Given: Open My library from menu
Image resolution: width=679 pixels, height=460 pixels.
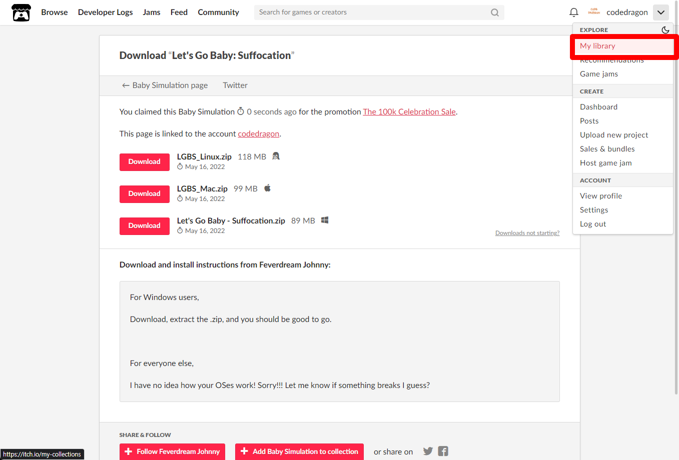Looking at the screenshot, I should click(x=623, y=46).
